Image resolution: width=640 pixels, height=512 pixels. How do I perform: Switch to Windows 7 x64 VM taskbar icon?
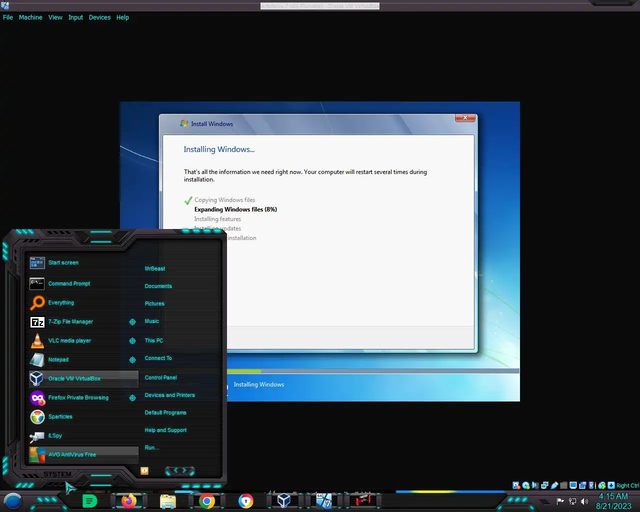coord(323,500)
